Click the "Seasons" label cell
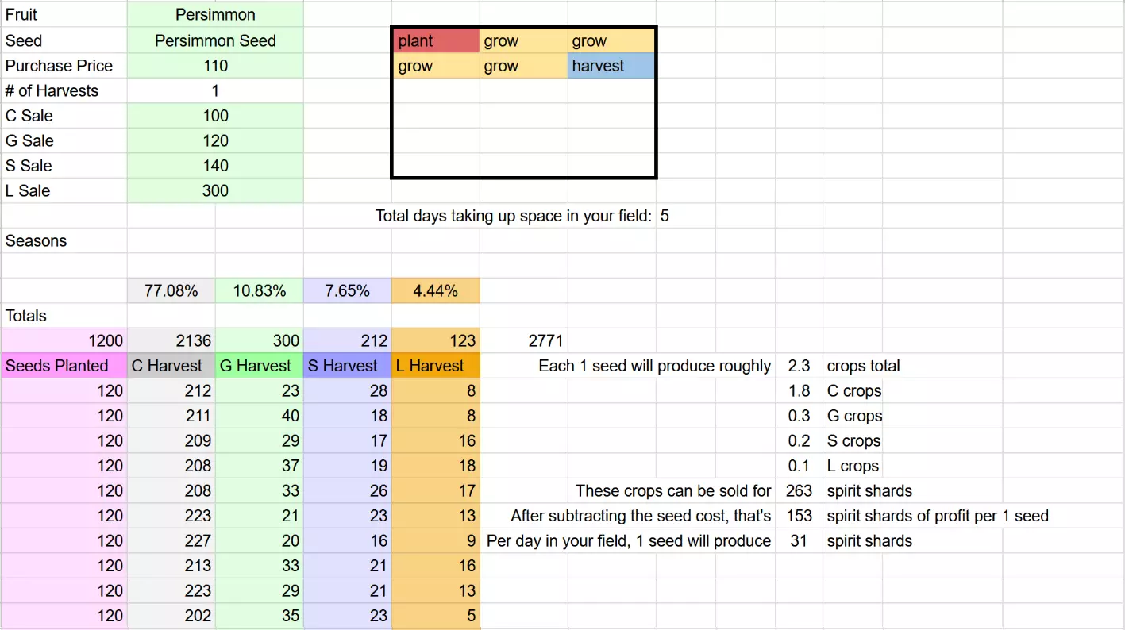1125x630 pixels. click(x=64, y=241)
